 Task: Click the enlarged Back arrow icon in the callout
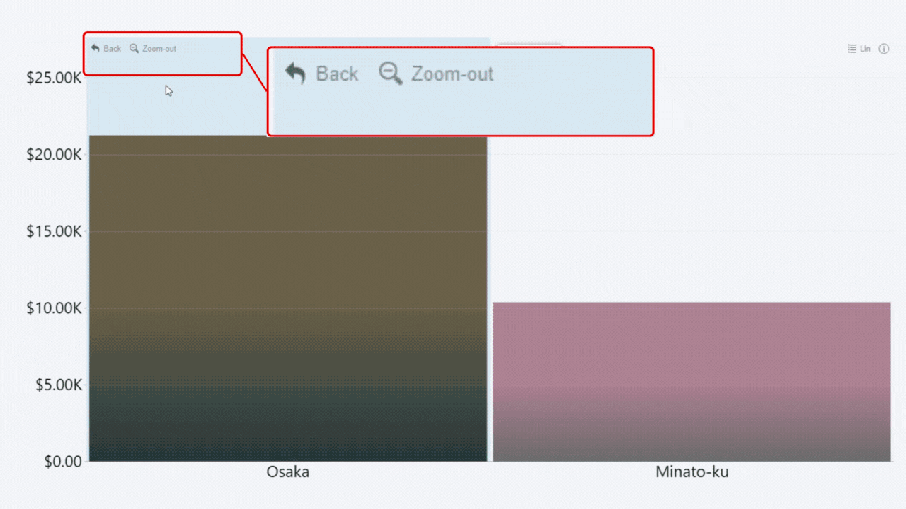(295, 74)
